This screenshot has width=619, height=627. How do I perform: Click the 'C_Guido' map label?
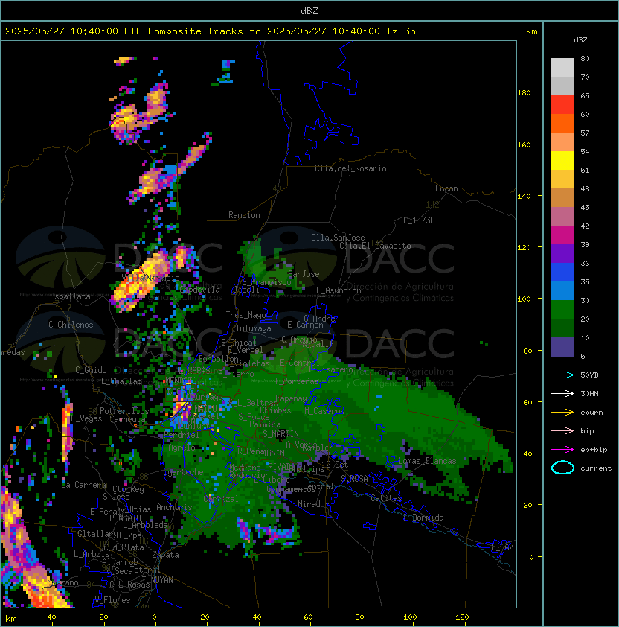(91, 370)
